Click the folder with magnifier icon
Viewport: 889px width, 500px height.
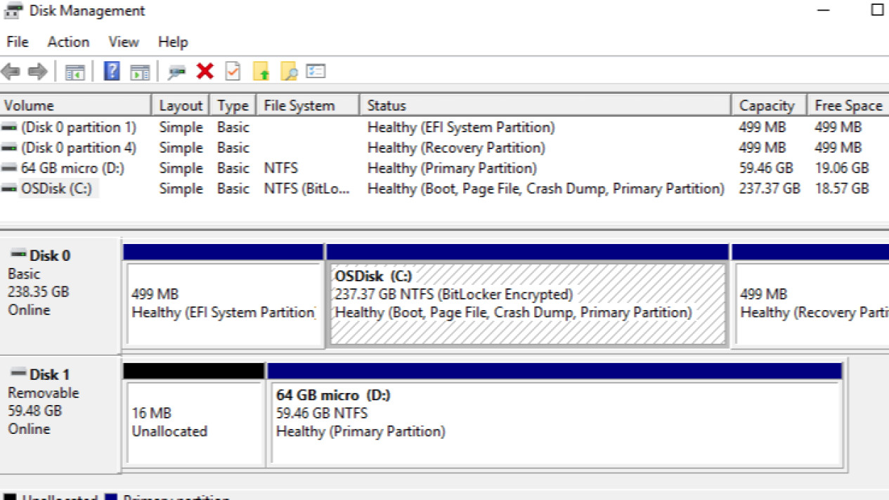pyautogui.click(x=289, y=71)
